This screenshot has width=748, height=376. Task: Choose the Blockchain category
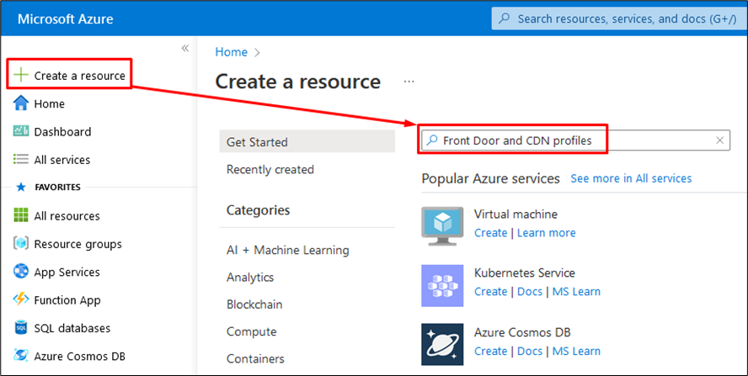pyautogui.click(x=254, y=304)
